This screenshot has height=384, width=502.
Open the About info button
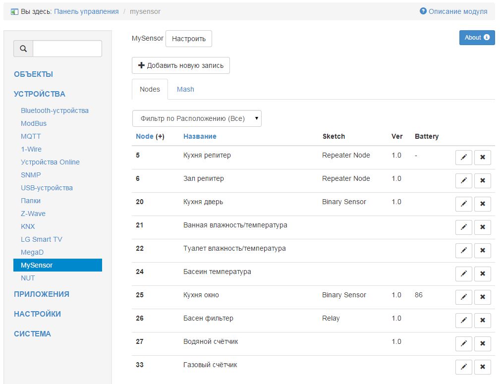point(477,38)
